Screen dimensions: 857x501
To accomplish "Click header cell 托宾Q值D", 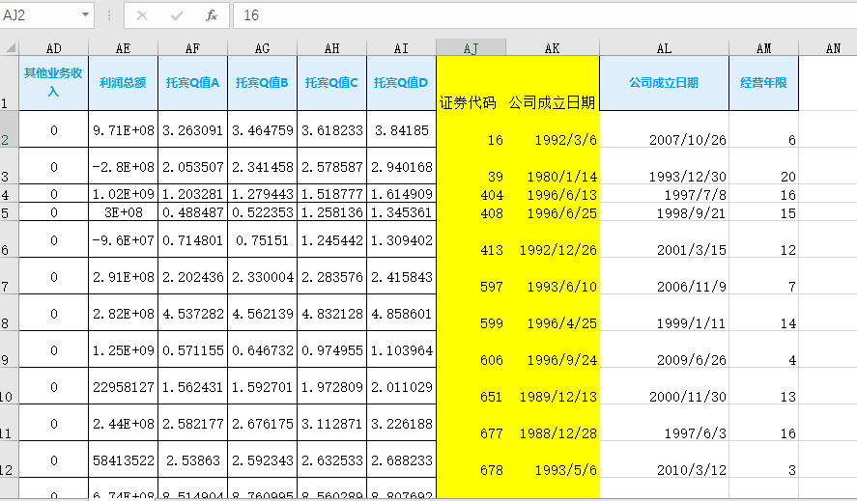I will [401, 83].
